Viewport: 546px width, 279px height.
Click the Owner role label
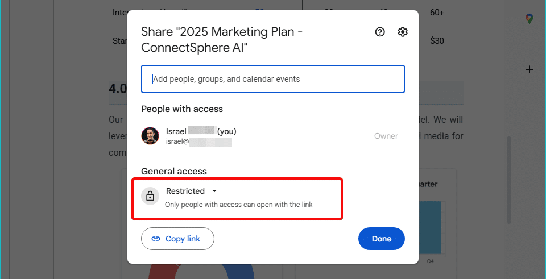386,136
